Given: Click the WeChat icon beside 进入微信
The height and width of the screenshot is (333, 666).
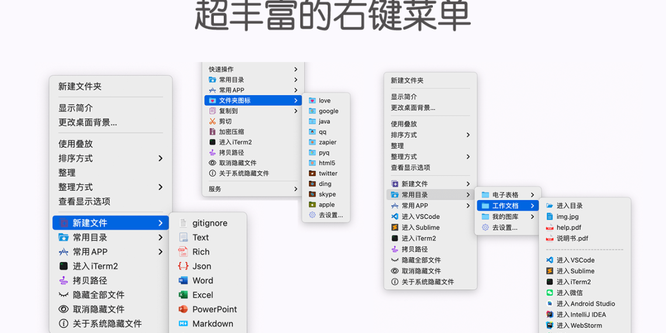Looking at the screenshot, I should pos(549,293).
